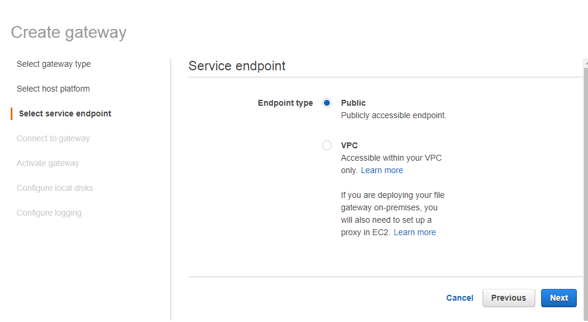Viewport: 588px width, 322px height.
Task: Click the Create gateway page title
Action: click(69, 32)
